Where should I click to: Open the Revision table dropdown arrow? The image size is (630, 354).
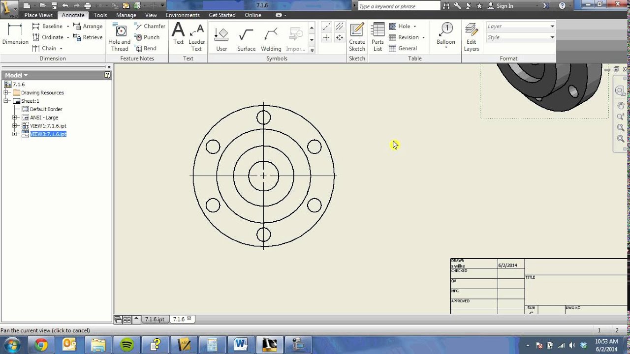[x=423, y=38]
